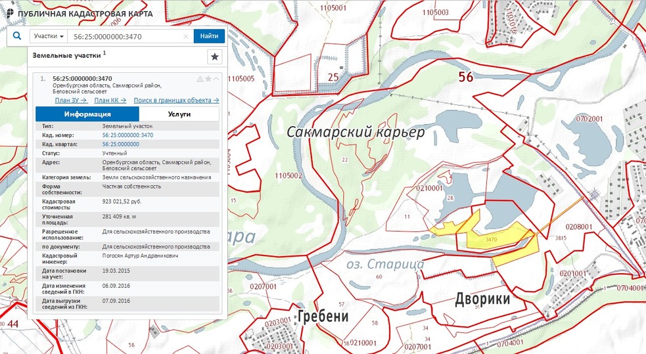
Task: Add result 3470 to favorites with the small star
Action: tap(208, 79)
